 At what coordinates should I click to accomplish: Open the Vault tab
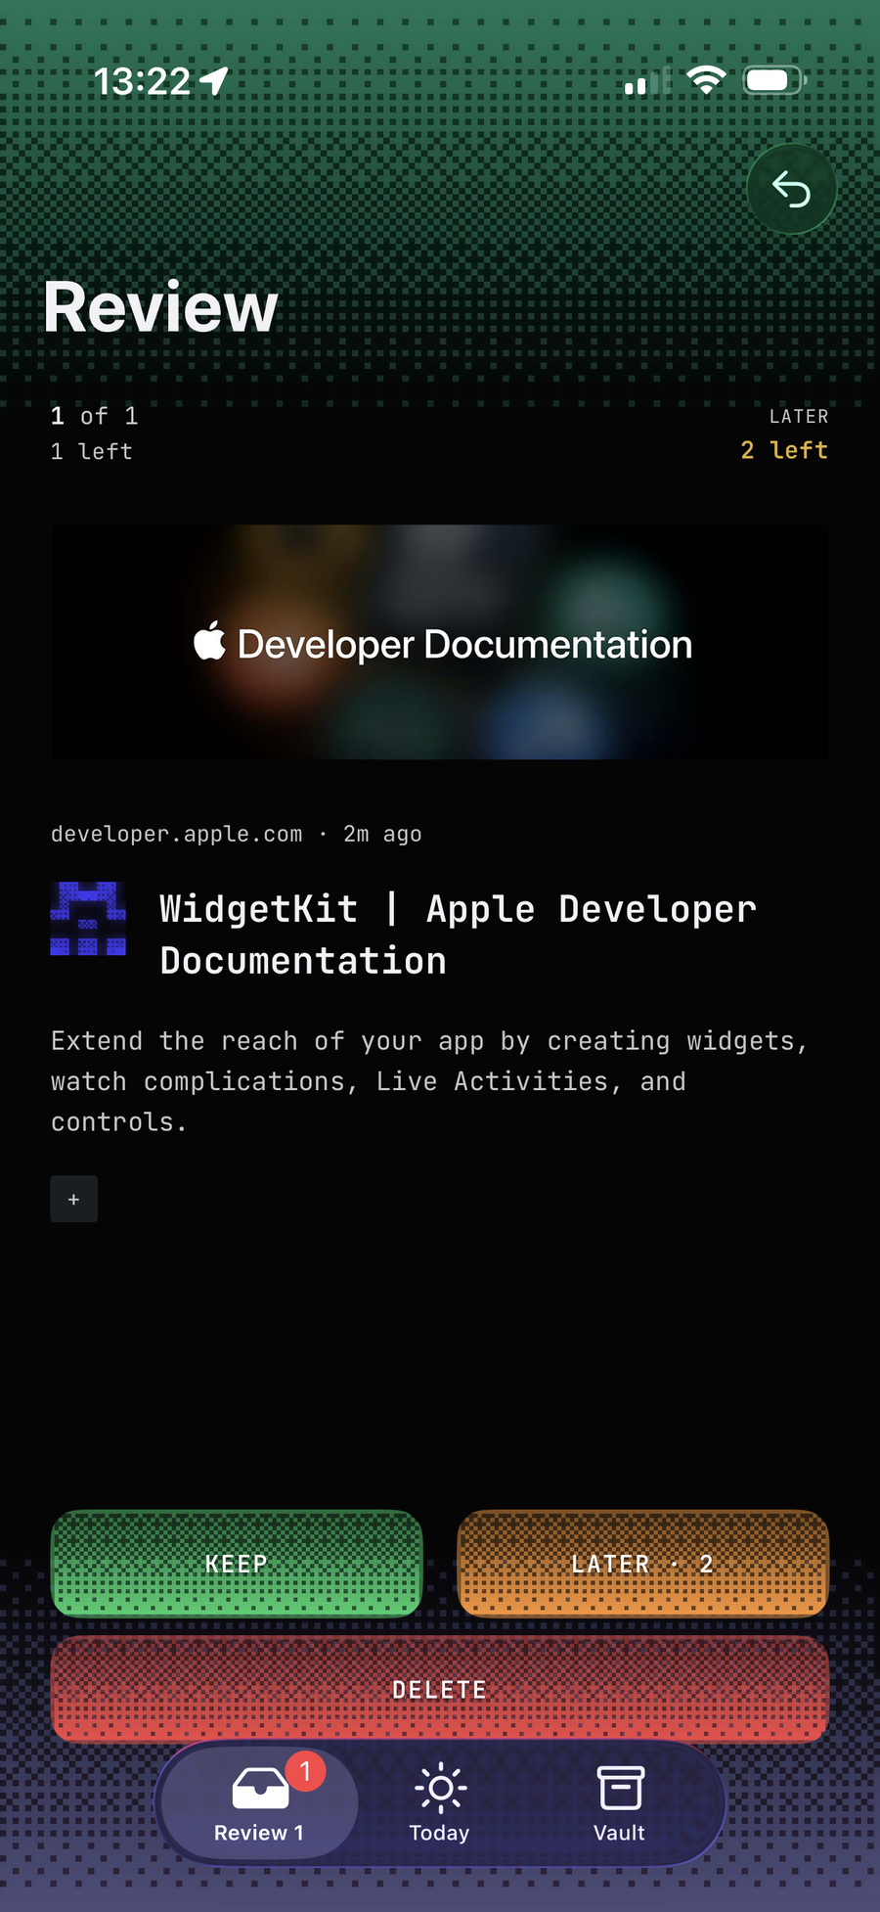(619, 1802)
